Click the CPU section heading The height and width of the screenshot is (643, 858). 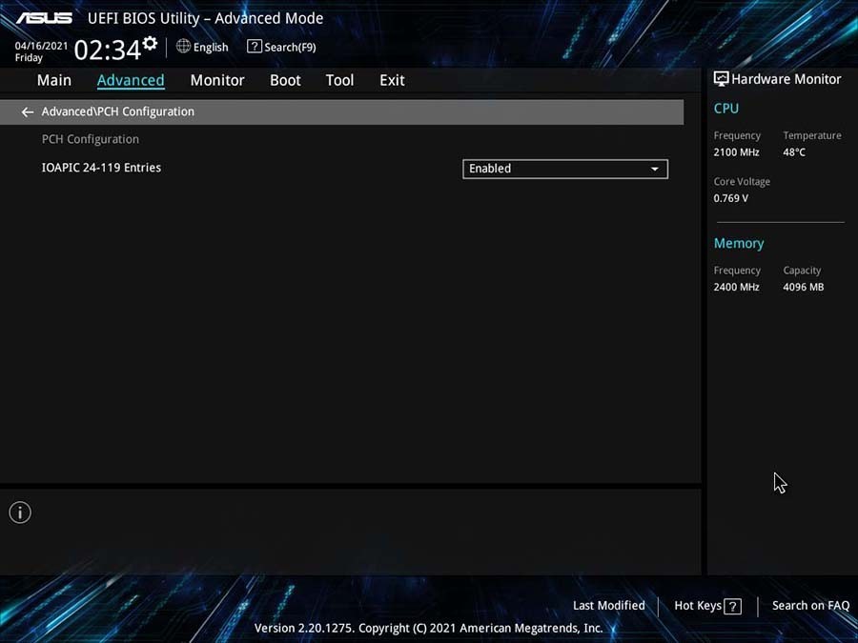click(726, 109)
